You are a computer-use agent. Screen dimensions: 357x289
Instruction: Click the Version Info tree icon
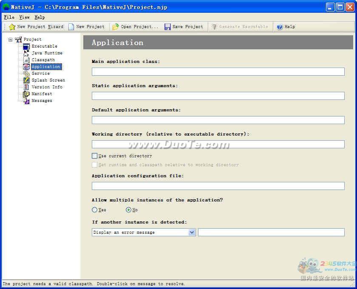(26, 87)
